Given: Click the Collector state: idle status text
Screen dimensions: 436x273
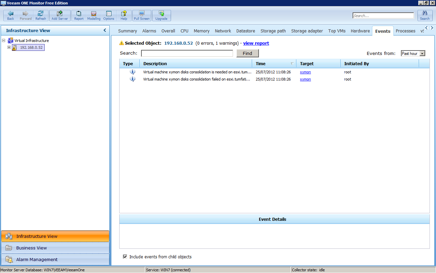Looking at the screenshot, I should tap(308, 270).
